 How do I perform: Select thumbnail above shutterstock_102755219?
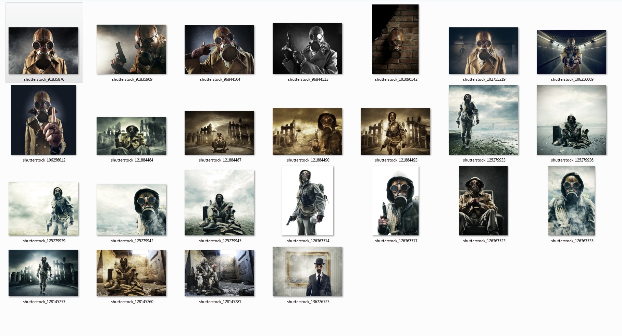click(484, 51)
